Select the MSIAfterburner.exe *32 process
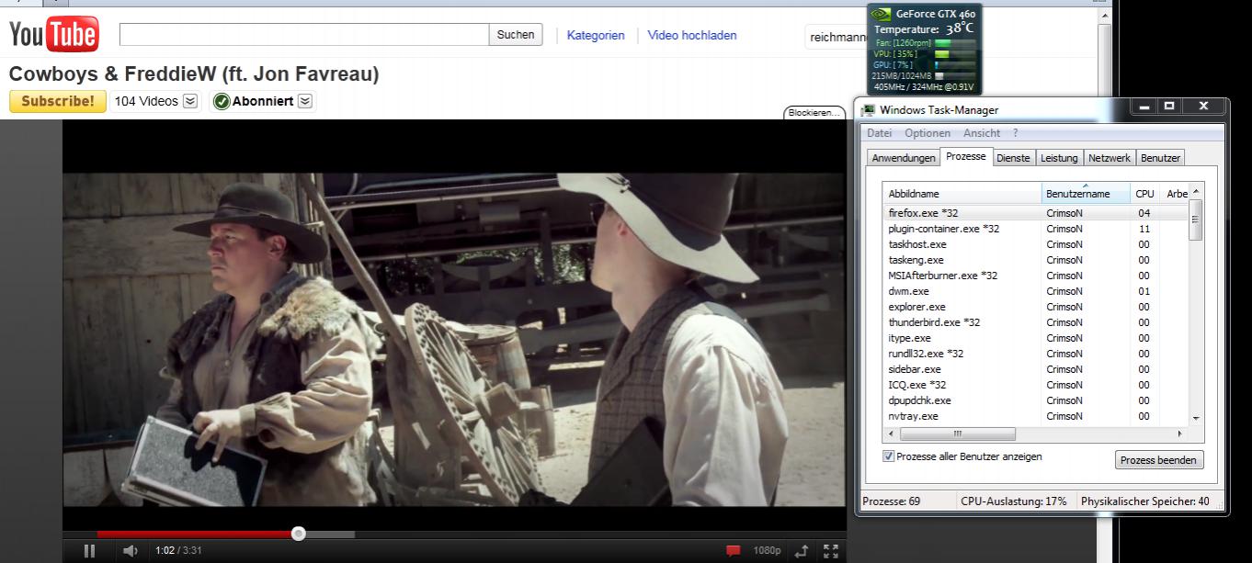 click(x=1035, y=276)
